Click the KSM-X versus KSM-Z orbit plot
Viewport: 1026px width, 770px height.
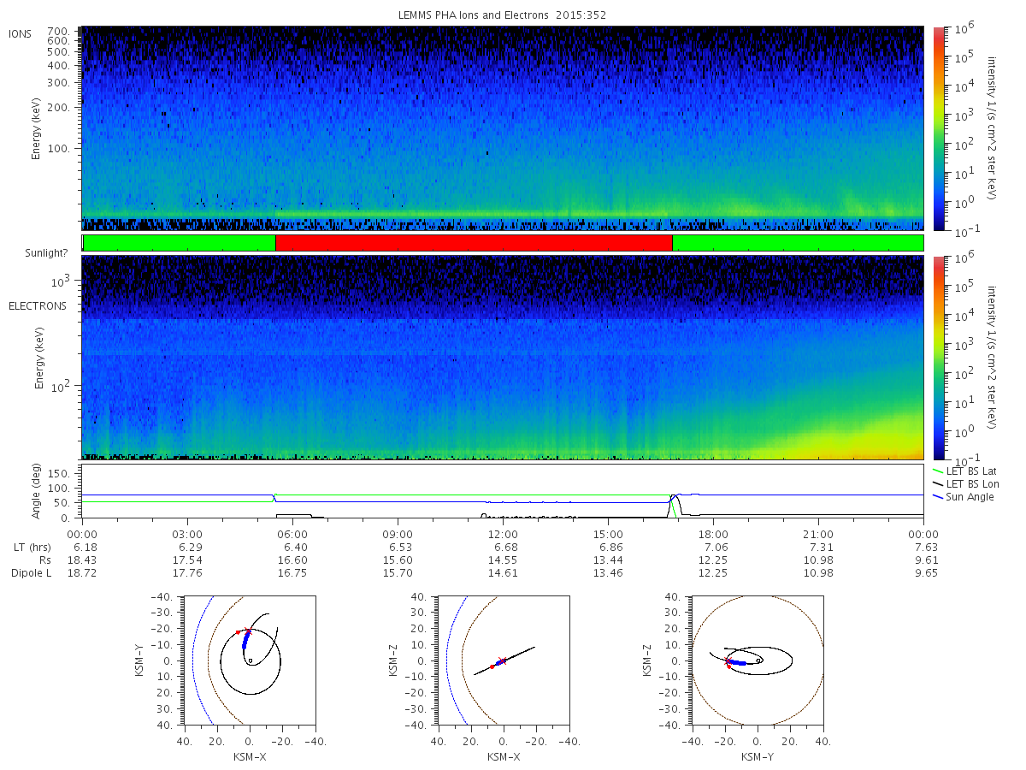click(x=503, y=660)
